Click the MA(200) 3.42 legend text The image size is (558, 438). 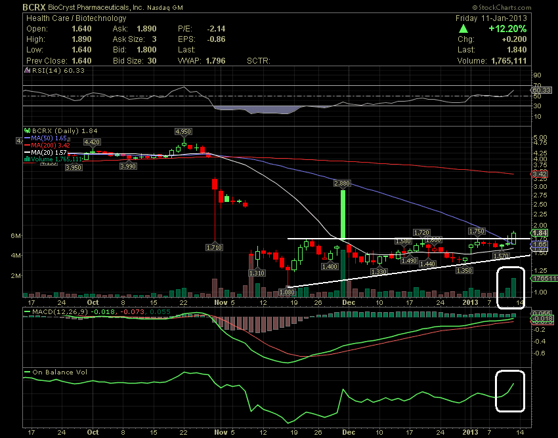[x=50, y=146]
